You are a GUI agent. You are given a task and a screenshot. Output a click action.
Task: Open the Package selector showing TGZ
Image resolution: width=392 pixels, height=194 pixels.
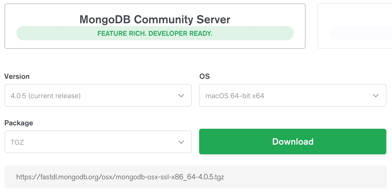[x=98, y=142]
